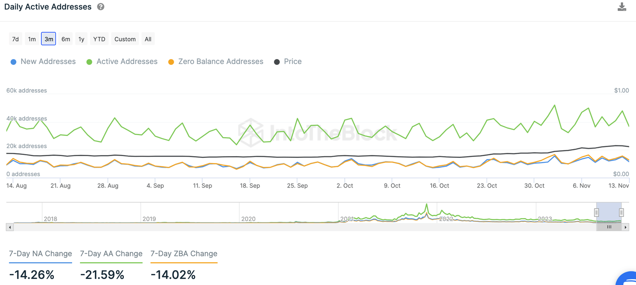
Task: Open the Custom date range picker
Action: pyautogui.click(x=125, y=39)
